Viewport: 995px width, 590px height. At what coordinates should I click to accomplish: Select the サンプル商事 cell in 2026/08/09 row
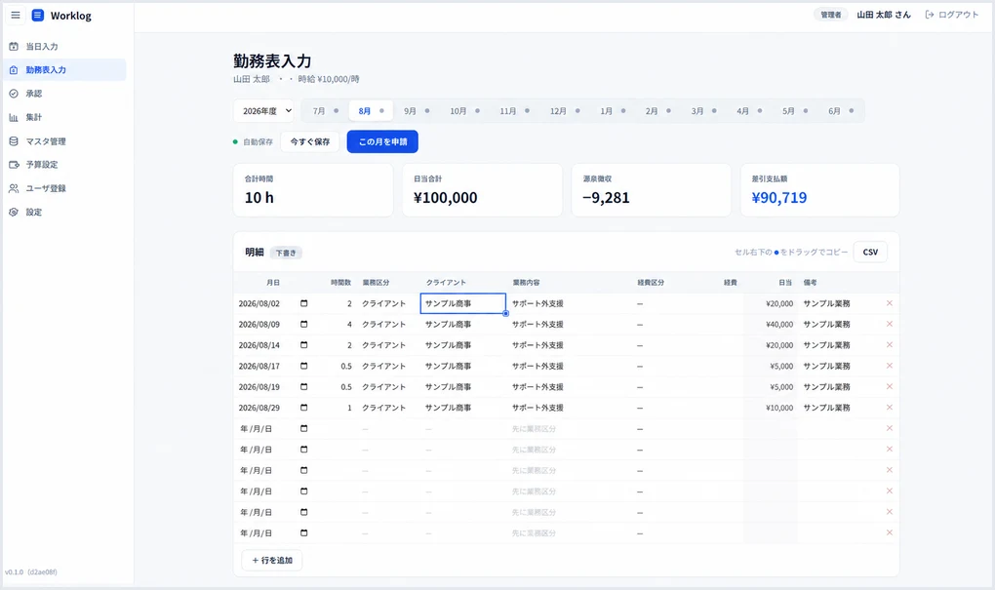tap(462, 324)
